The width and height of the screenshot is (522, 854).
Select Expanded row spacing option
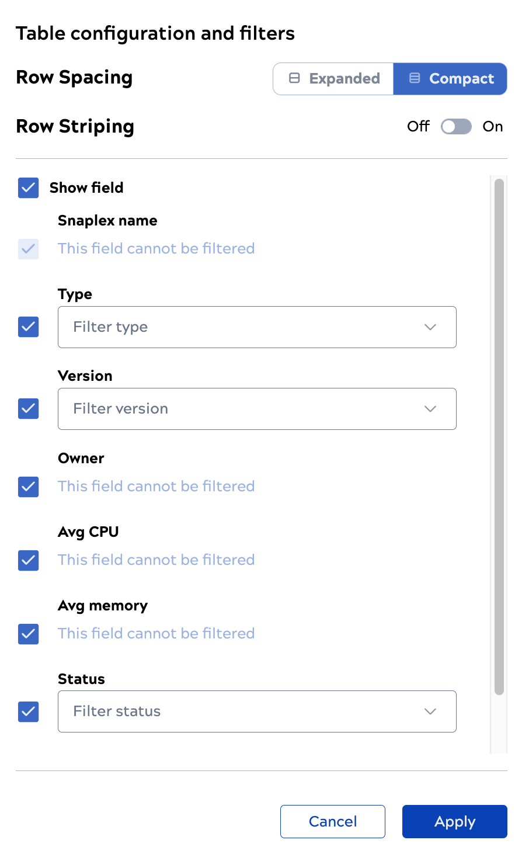pos(333,79)
